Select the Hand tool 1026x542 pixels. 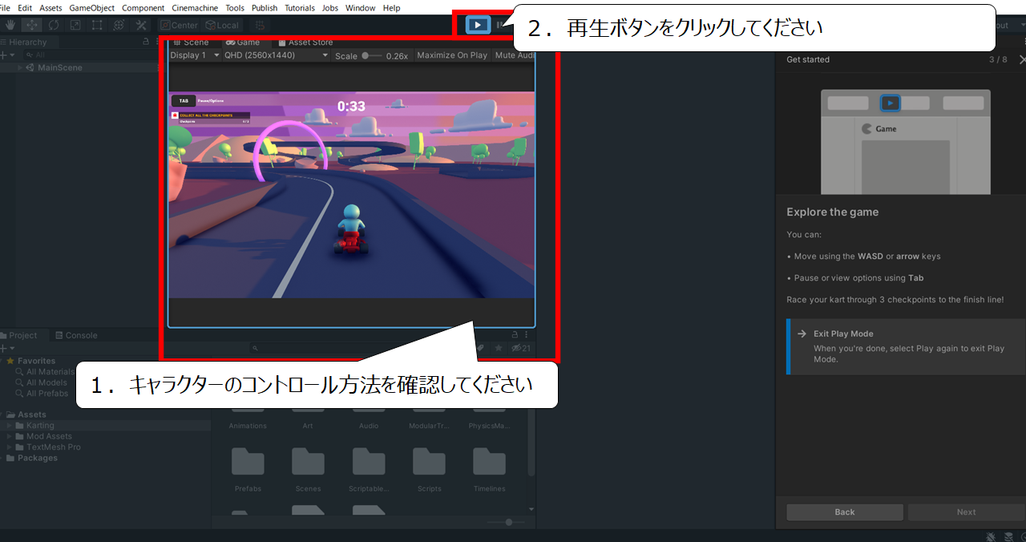[x=11, y=26]
